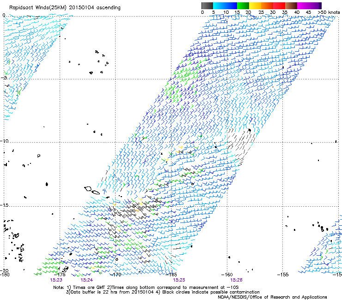
Task: Click the 15:25 swath time label
Action: click(x=179, y=280)
